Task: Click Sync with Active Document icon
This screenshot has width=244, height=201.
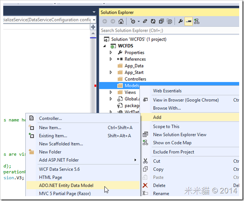Action: click(145, 21)
